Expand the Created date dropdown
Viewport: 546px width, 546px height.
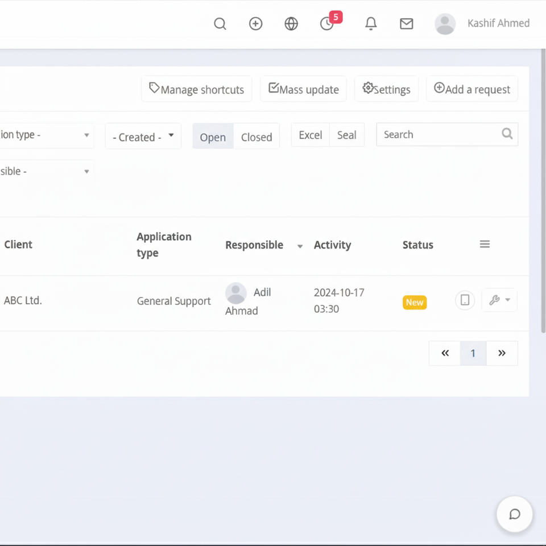point(143,136)
